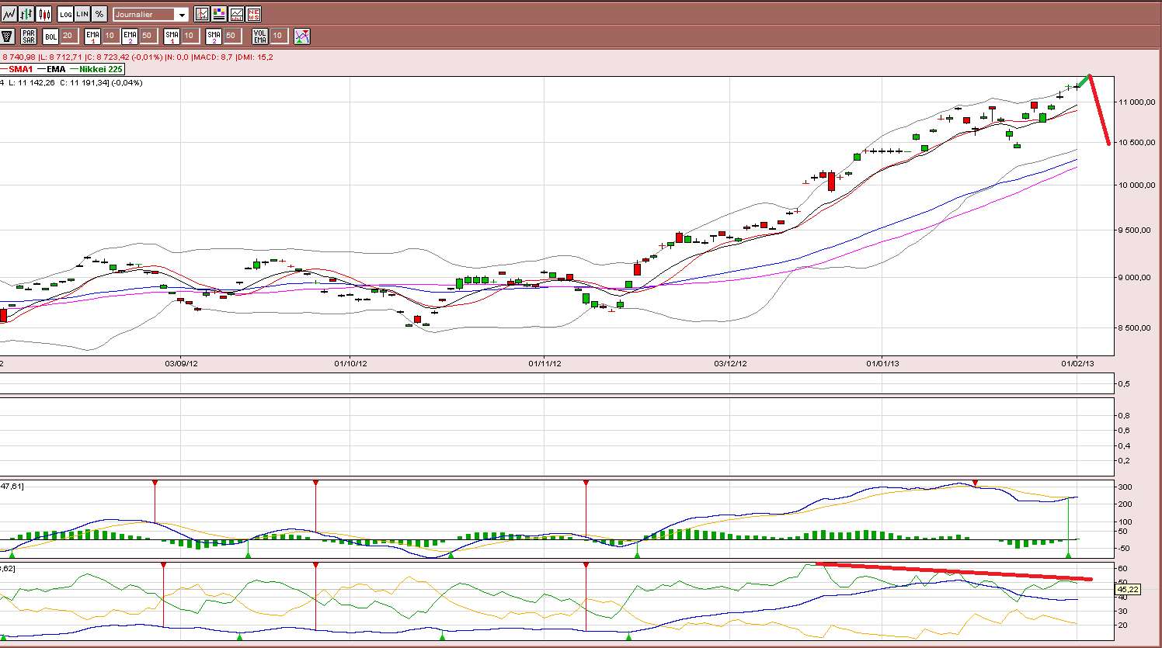1162x648 pixels.
Task: Switch to bar chart display
Action: point(27,14)
